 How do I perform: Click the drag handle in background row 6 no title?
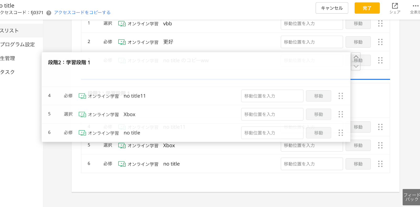pyautogui.click(x=380, y=164)
